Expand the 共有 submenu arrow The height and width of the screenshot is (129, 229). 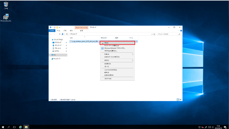coord(133,54)
